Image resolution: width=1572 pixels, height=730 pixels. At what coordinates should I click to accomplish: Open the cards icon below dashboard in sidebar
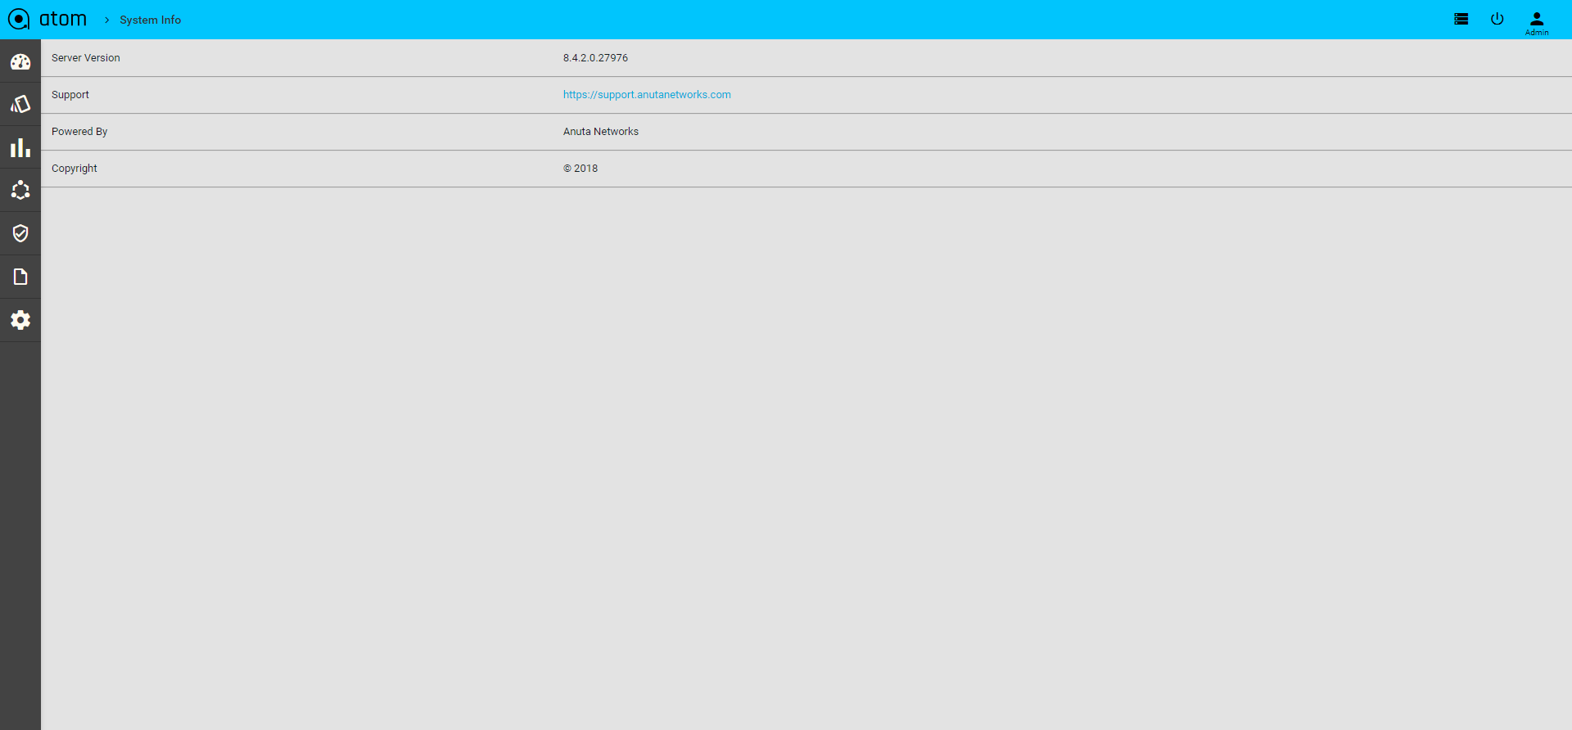[20, 104]
